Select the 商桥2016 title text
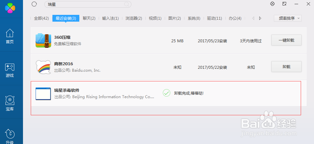The width and height of the screenshot is (314, 144). pyautogui.click(x=63, y=64)
